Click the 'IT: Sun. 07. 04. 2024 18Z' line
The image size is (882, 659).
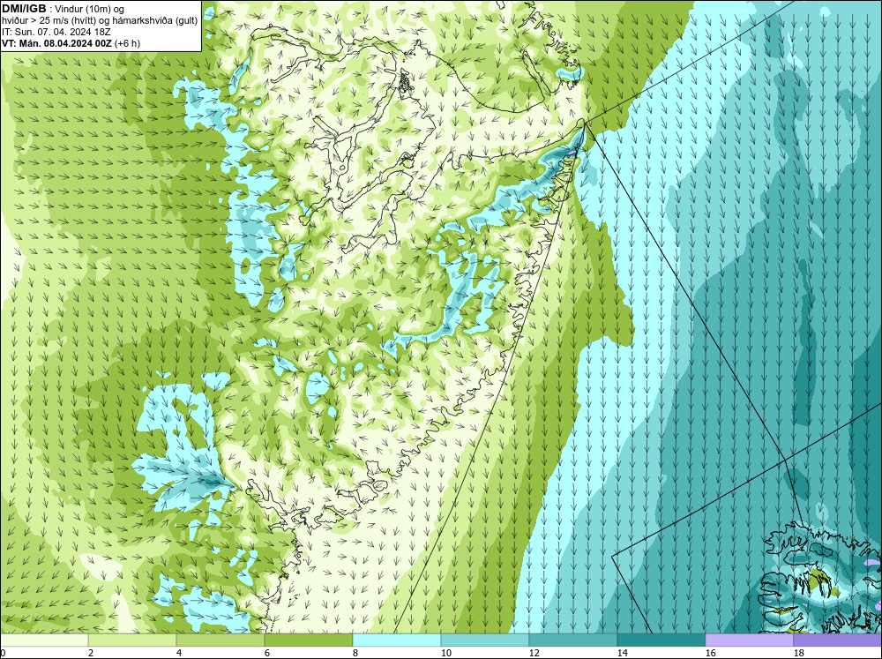point(56,32)
